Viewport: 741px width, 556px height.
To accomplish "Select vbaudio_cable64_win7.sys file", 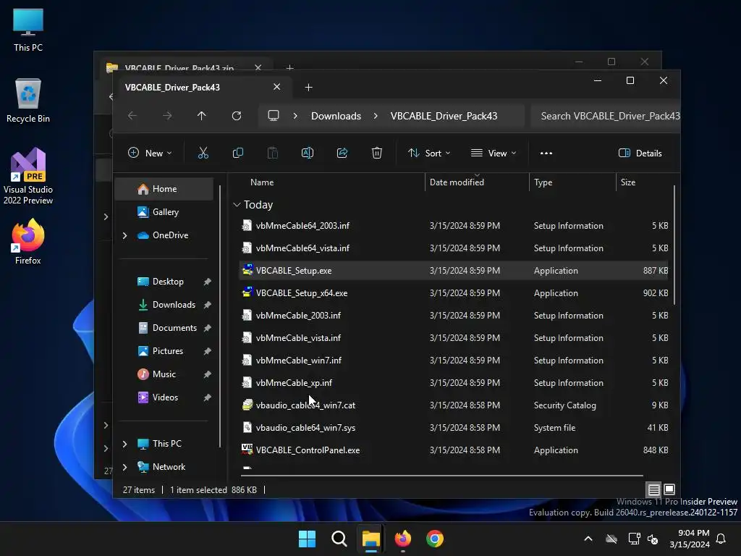I will 454,428.
